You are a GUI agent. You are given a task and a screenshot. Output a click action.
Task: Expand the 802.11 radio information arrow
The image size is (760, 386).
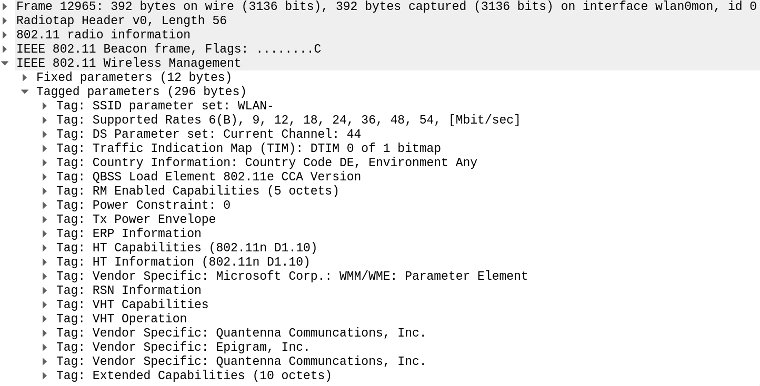pos(5,35)
